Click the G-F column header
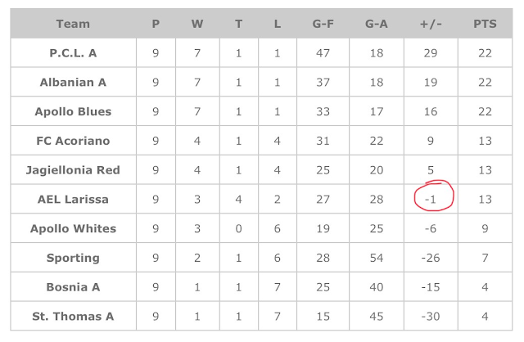Viewport: 524px width, 342px height. (x=323, y=24)
